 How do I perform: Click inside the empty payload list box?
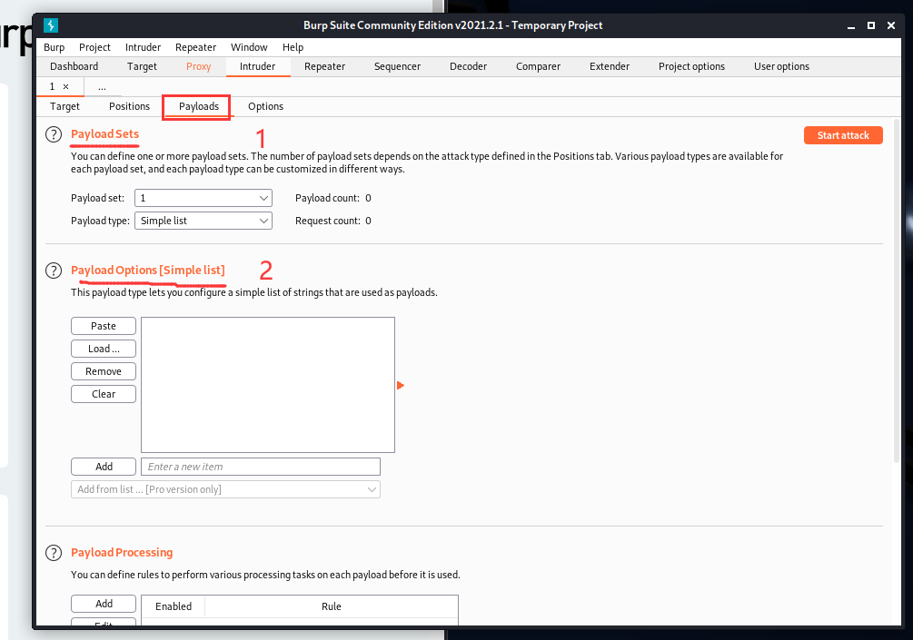[268, 385]
